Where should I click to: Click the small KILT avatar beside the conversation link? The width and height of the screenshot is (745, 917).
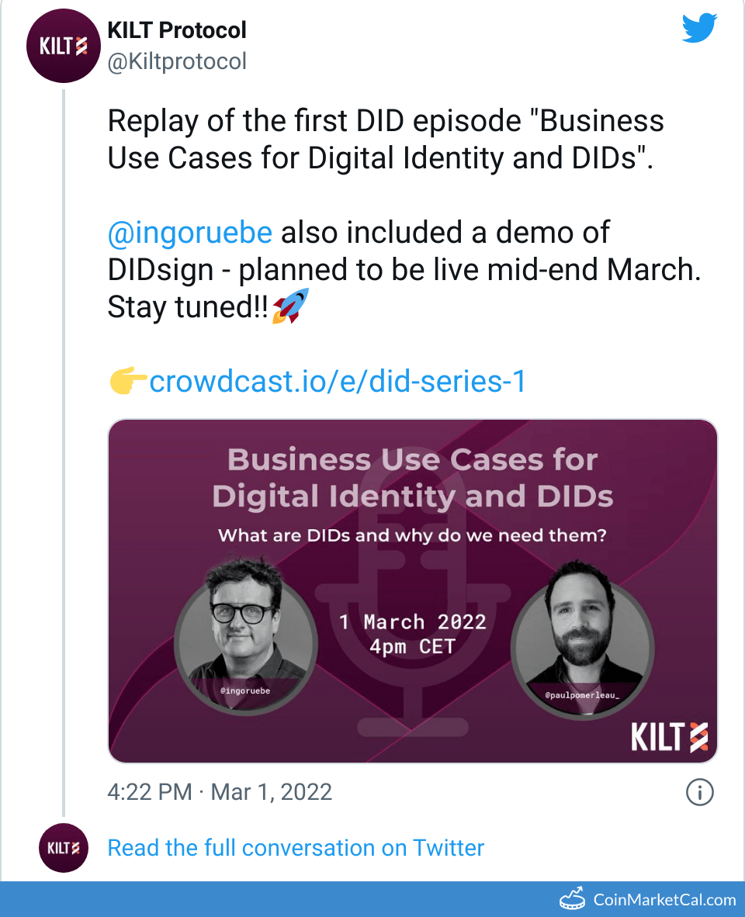coord(64,848)
